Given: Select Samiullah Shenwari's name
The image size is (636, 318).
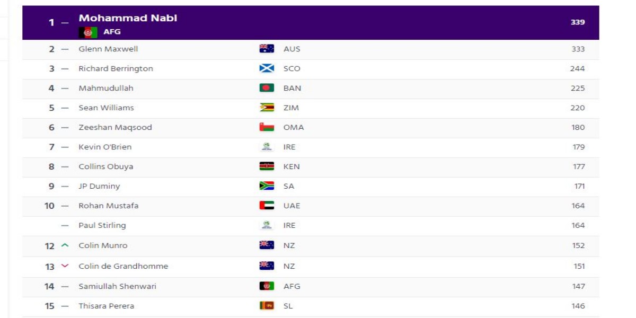Looking at the screenshot, I should point(117,286).
